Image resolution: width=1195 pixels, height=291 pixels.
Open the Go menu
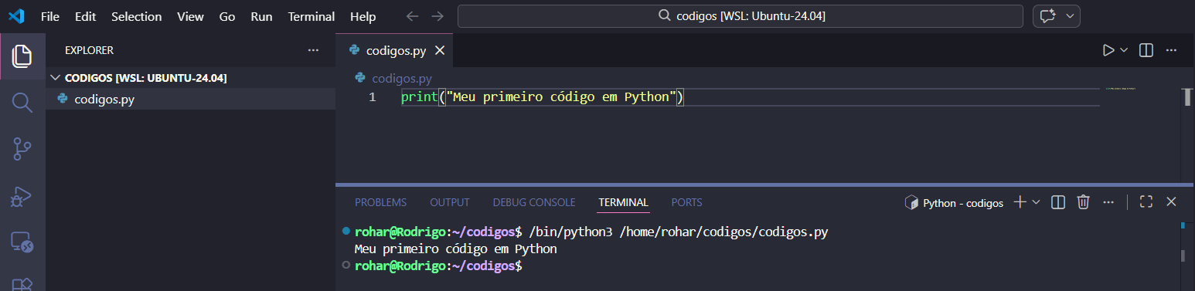(x=227, y=16)
